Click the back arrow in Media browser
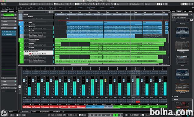Viewport: 194px width, 117px height. point(172,17)
